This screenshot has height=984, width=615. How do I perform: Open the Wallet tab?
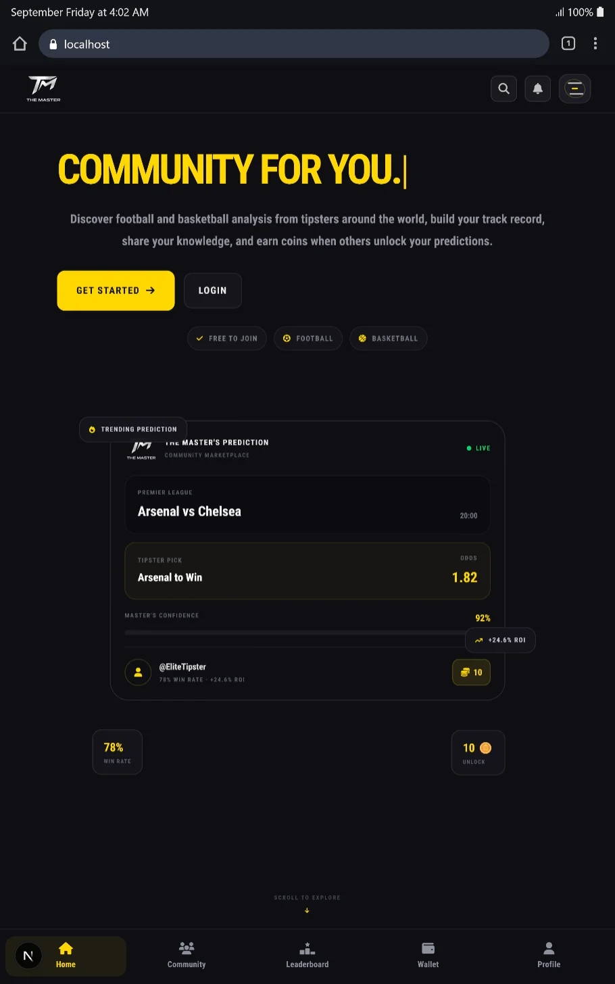428,955
